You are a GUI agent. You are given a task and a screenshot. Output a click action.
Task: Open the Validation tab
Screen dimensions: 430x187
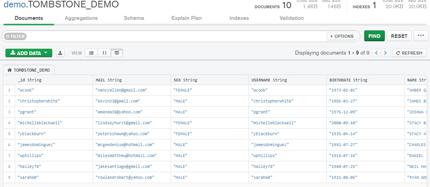pyautogui.click(x=291, y=18)
